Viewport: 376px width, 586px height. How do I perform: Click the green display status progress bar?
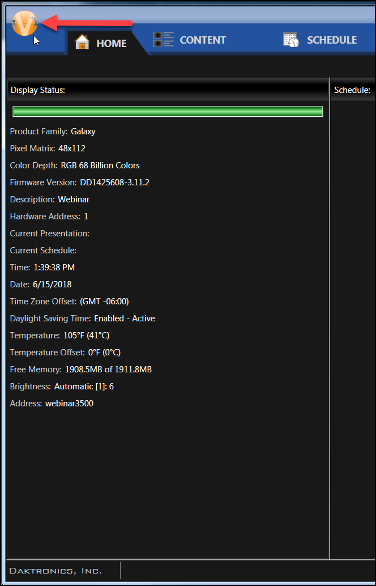[167, 111]
